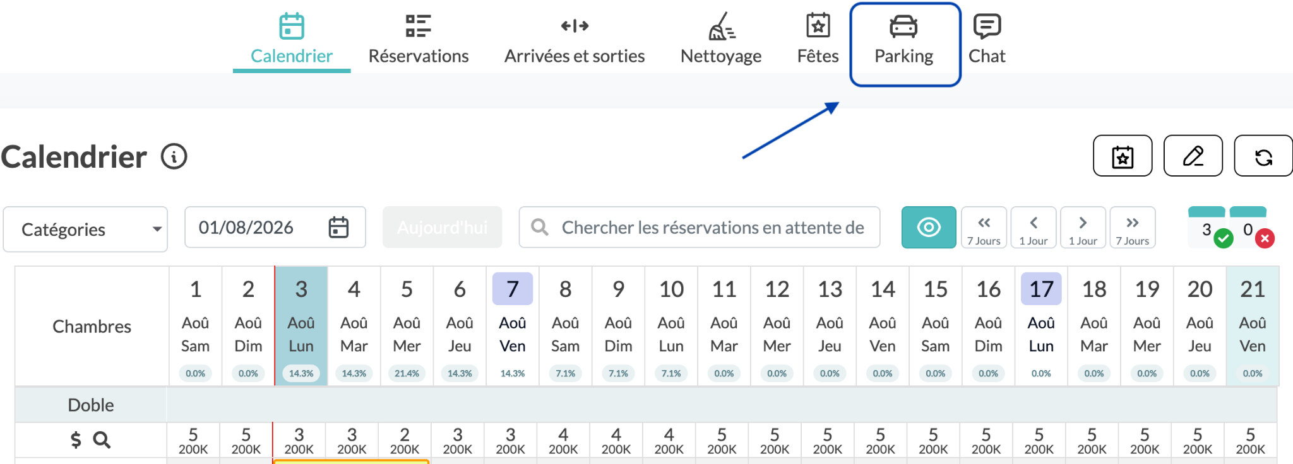Image resolution: width=1293 pixels, height=464 pixels.
Task: Click the Aujourd'hui button
Action: (x=443, y=227)
